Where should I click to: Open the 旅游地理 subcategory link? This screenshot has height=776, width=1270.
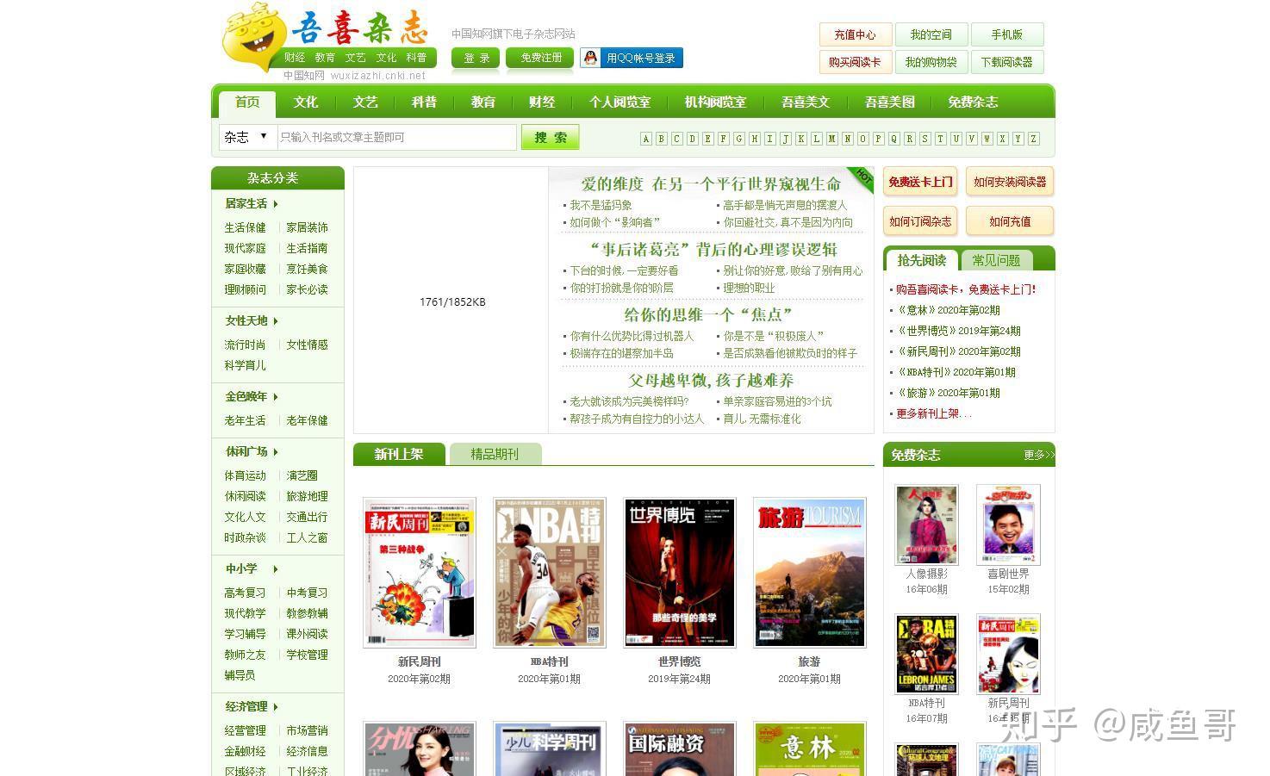pyautogui.click(x=307, y=496)
